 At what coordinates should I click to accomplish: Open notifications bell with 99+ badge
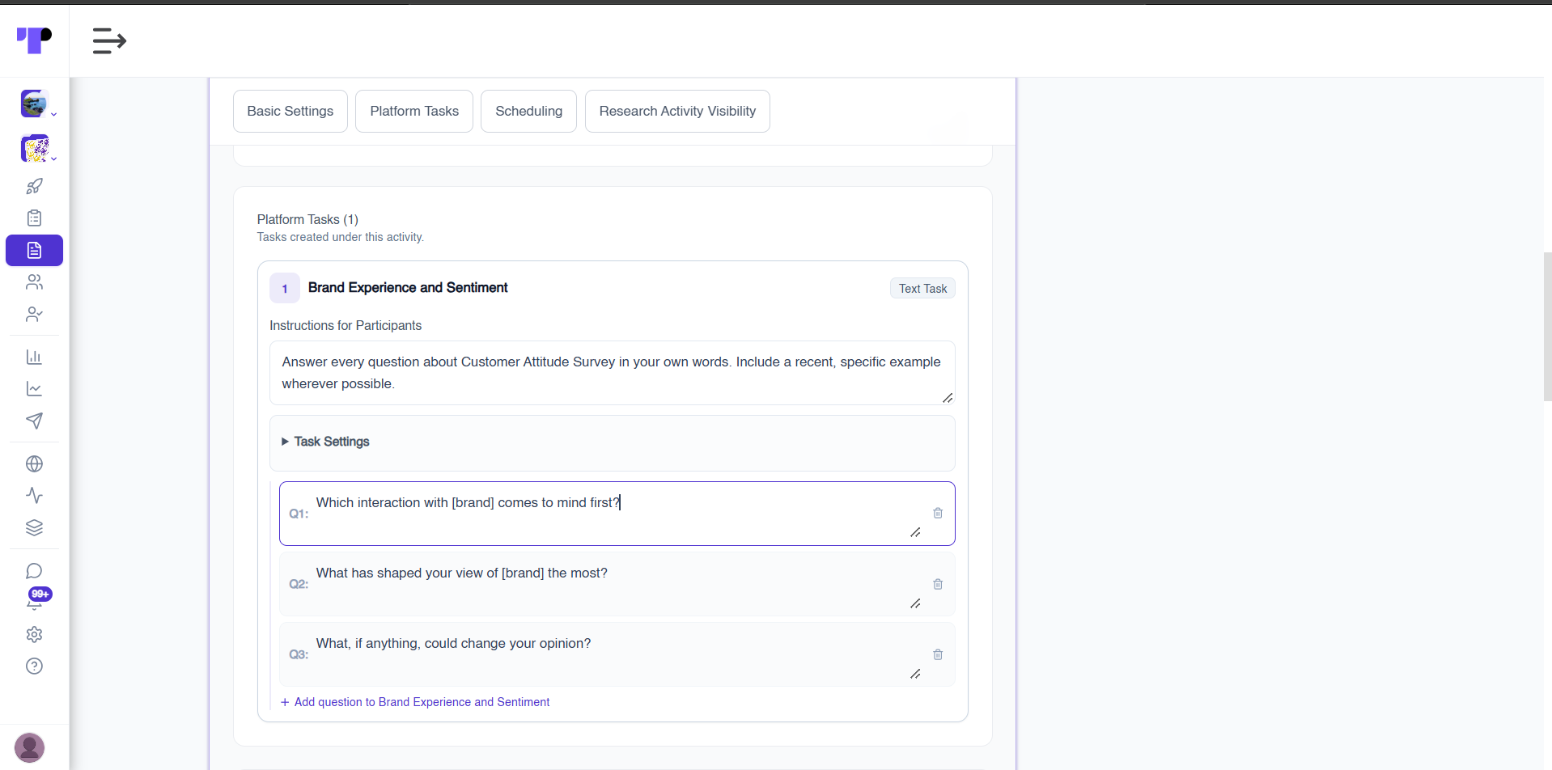pos(36,600)
